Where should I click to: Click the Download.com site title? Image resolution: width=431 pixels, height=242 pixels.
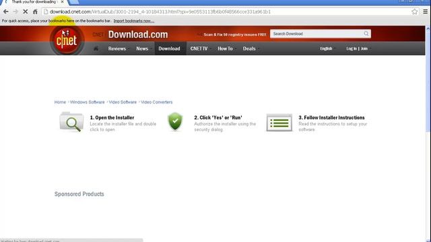137,34
